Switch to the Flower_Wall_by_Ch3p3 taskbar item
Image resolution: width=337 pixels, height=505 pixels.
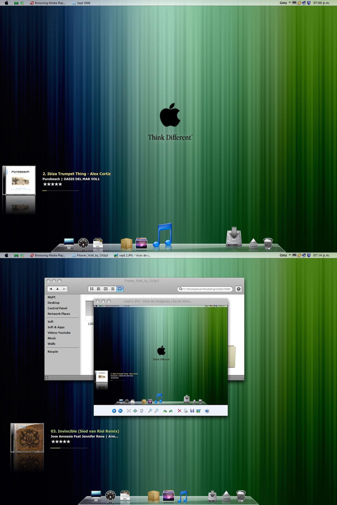[x=90, y=255]
